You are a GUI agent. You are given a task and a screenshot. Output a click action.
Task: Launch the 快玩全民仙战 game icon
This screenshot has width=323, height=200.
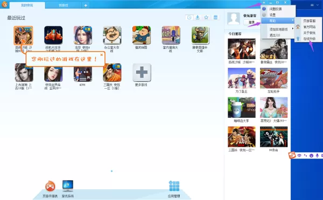coord(53,73)
